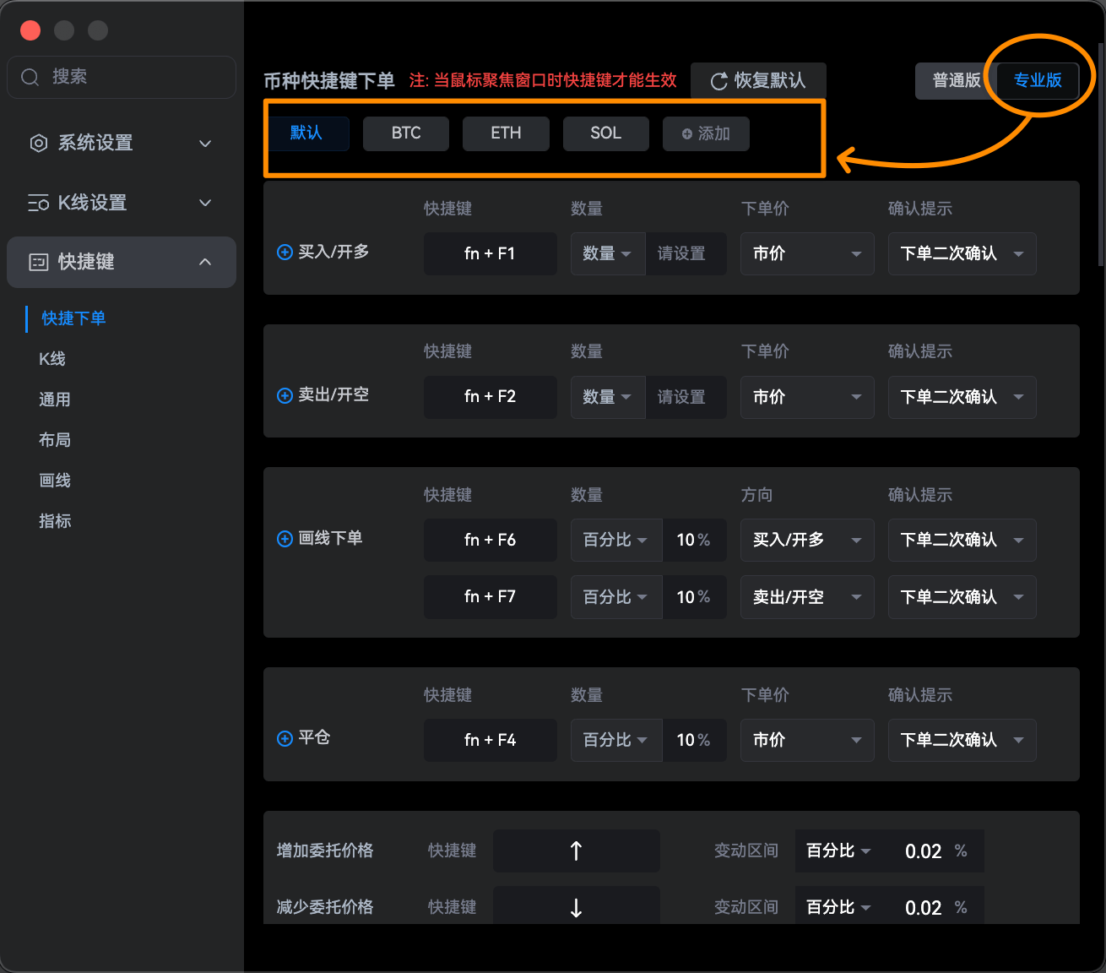This screenshot has width=1106, height=973.
Task: Click the 系统设置 gear icon
Action: click(38, 144)
